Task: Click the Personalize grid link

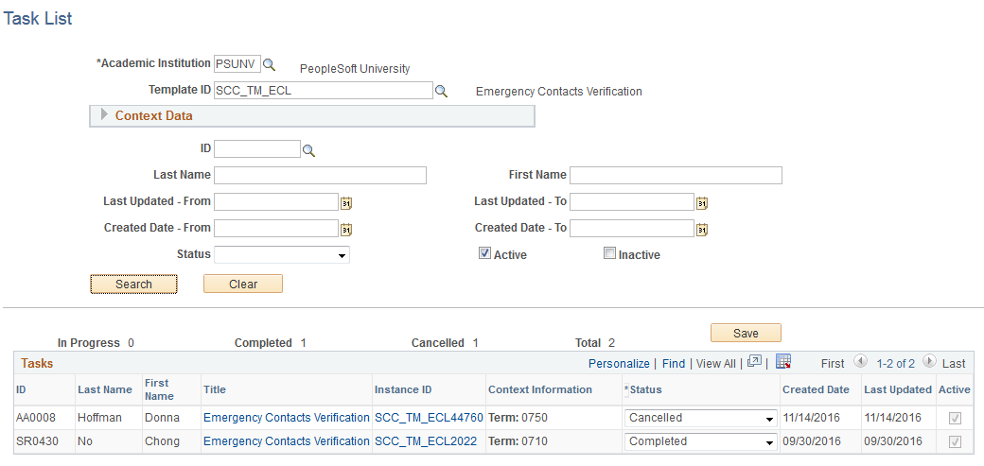Action: tap(619, 363)
